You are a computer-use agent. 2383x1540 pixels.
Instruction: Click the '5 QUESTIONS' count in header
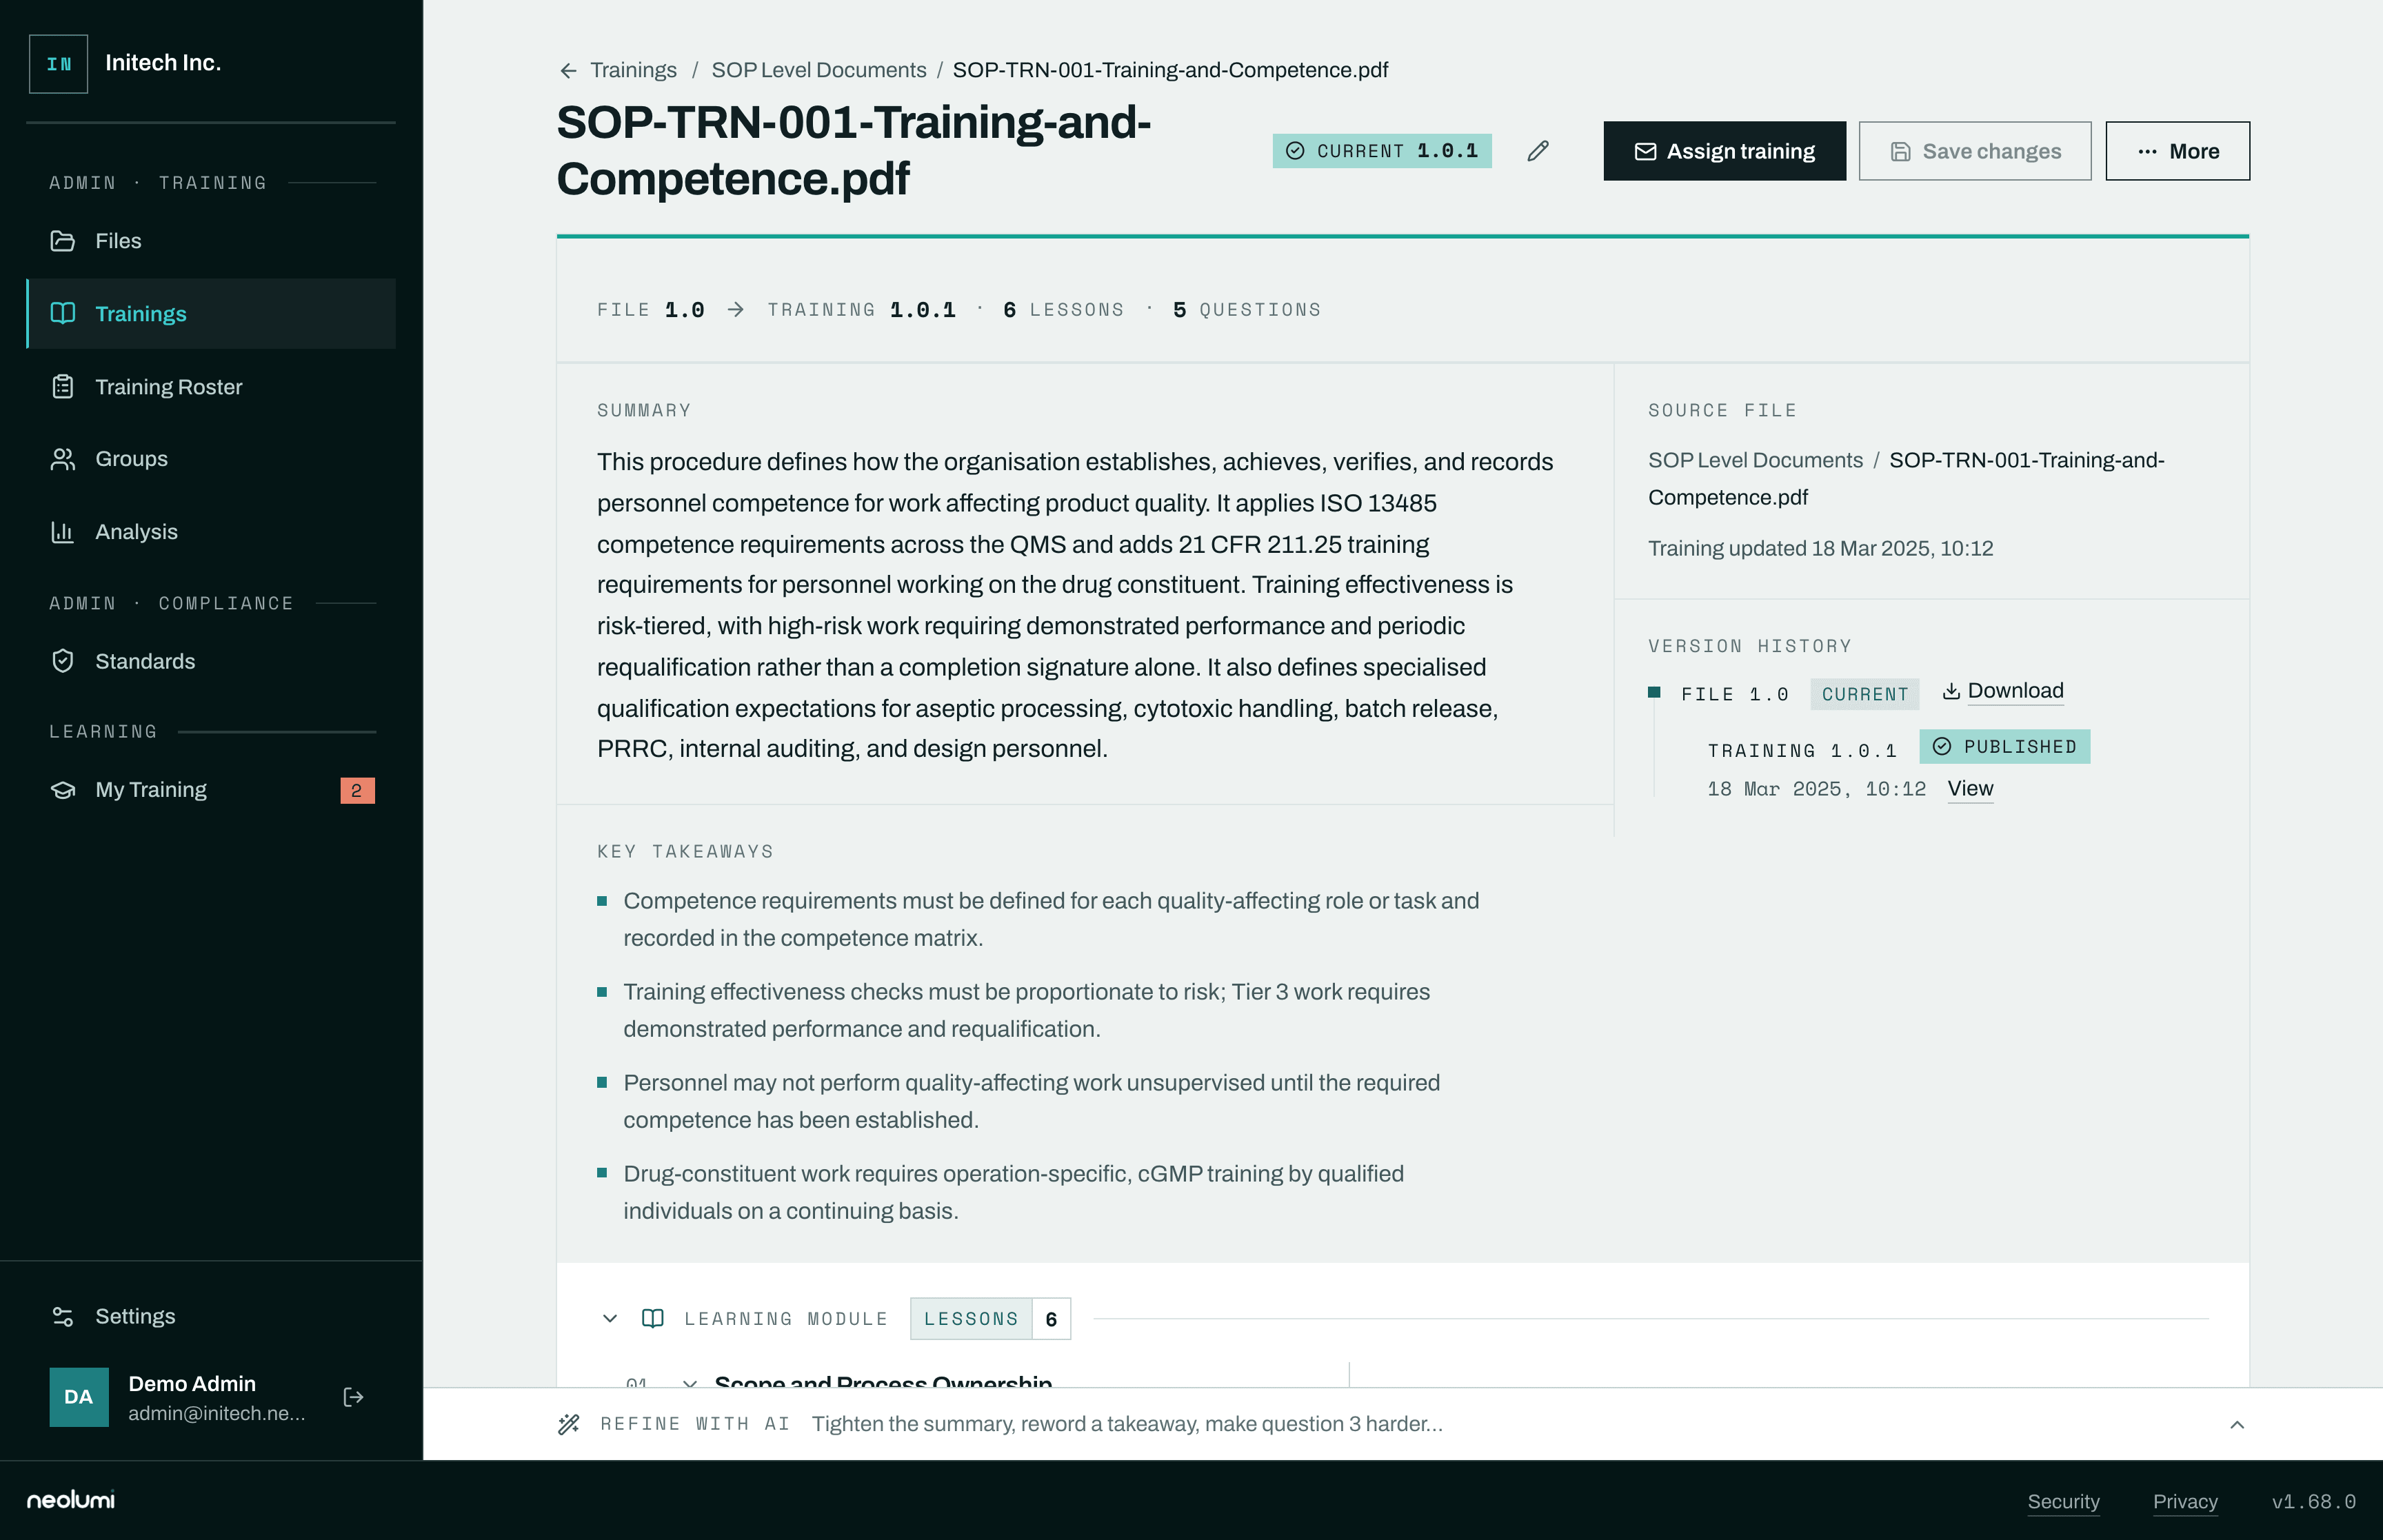pyautogui.click(x=1247, y=310)
